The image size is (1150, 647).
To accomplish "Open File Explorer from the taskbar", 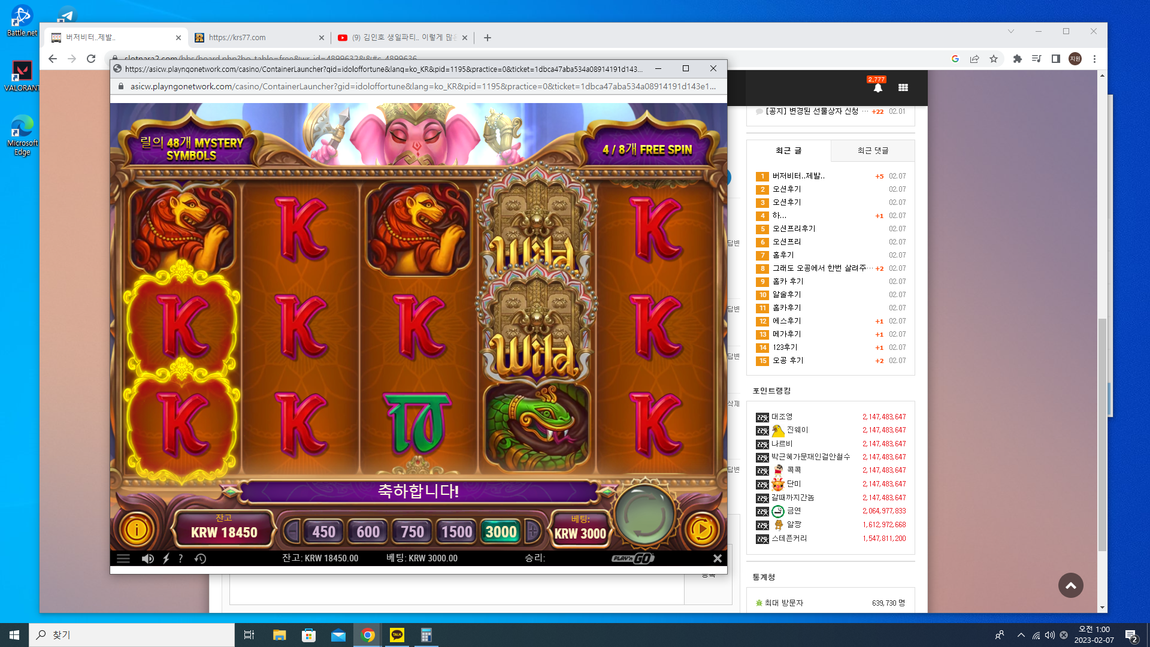I will click(279, 635).
